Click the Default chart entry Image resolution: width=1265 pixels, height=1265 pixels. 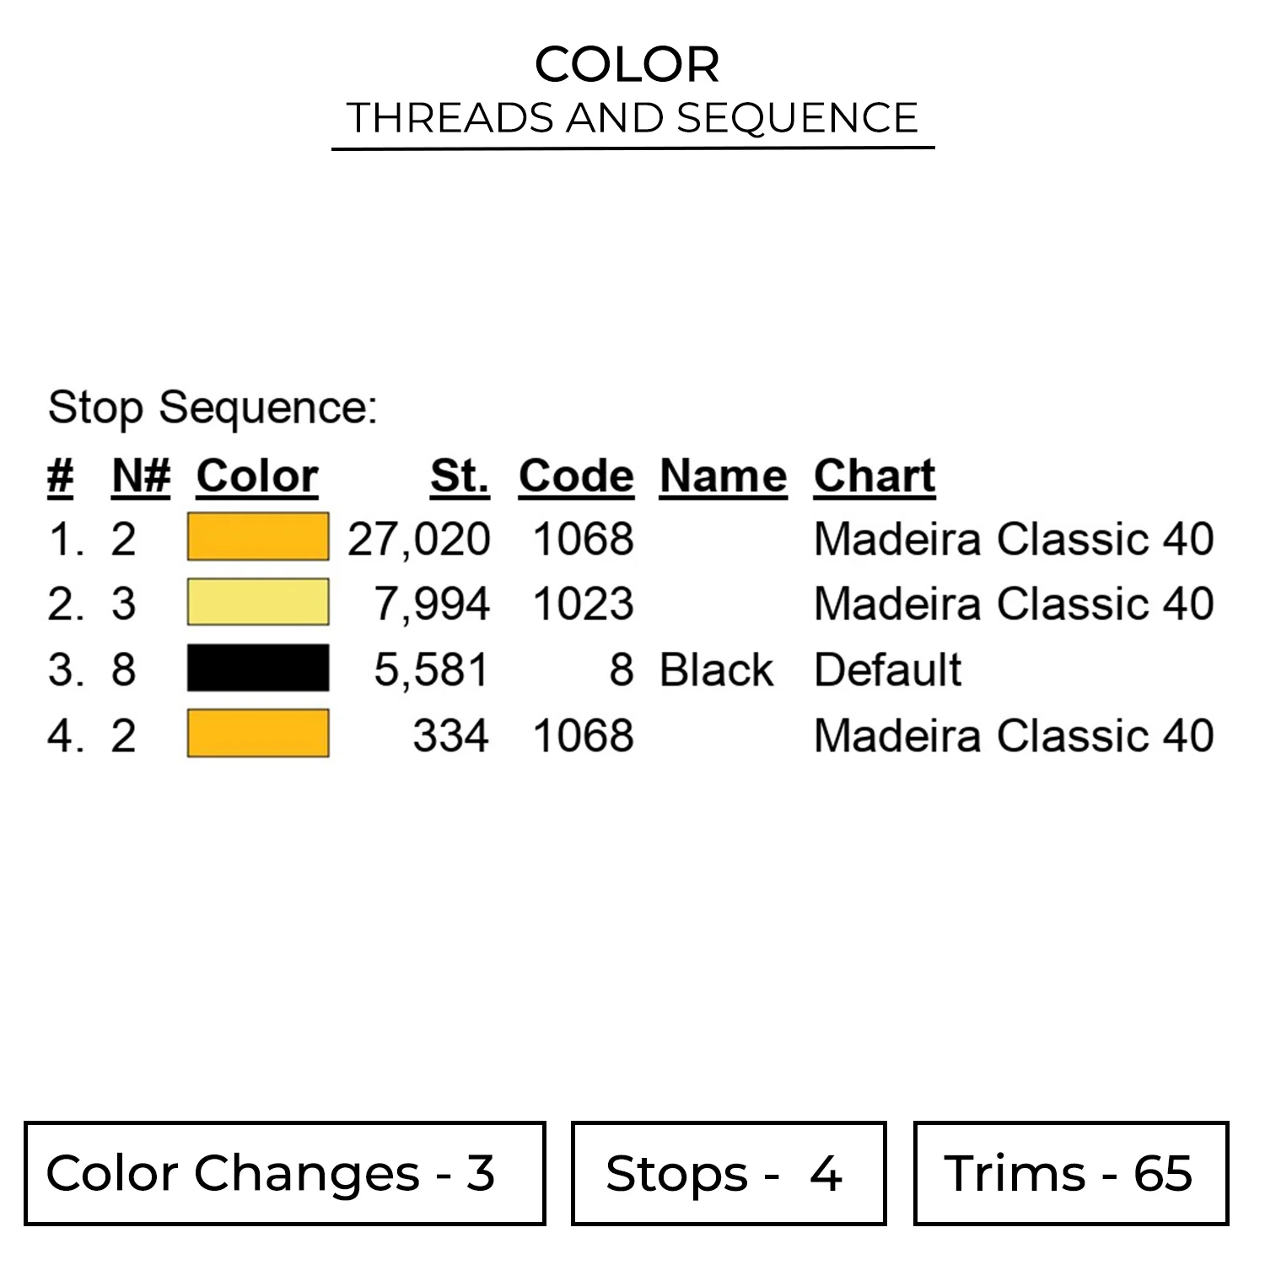click(x=887, y=670)
